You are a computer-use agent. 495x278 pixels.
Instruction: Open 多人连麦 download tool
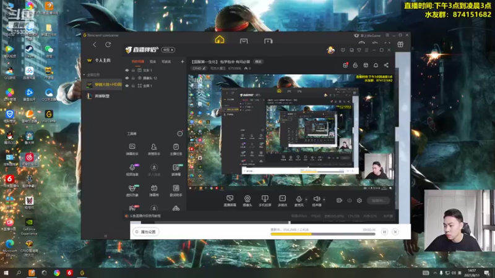coord(153,169)
